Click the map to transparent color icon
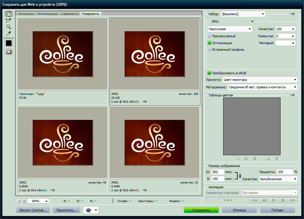Screen dimensions: 304x219 coord(237,158)
